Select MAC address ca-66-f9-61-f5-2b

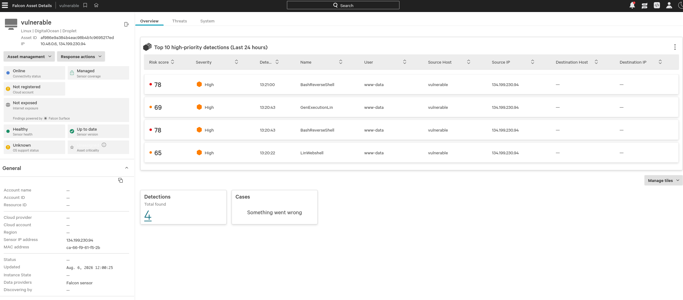point(83,247)
